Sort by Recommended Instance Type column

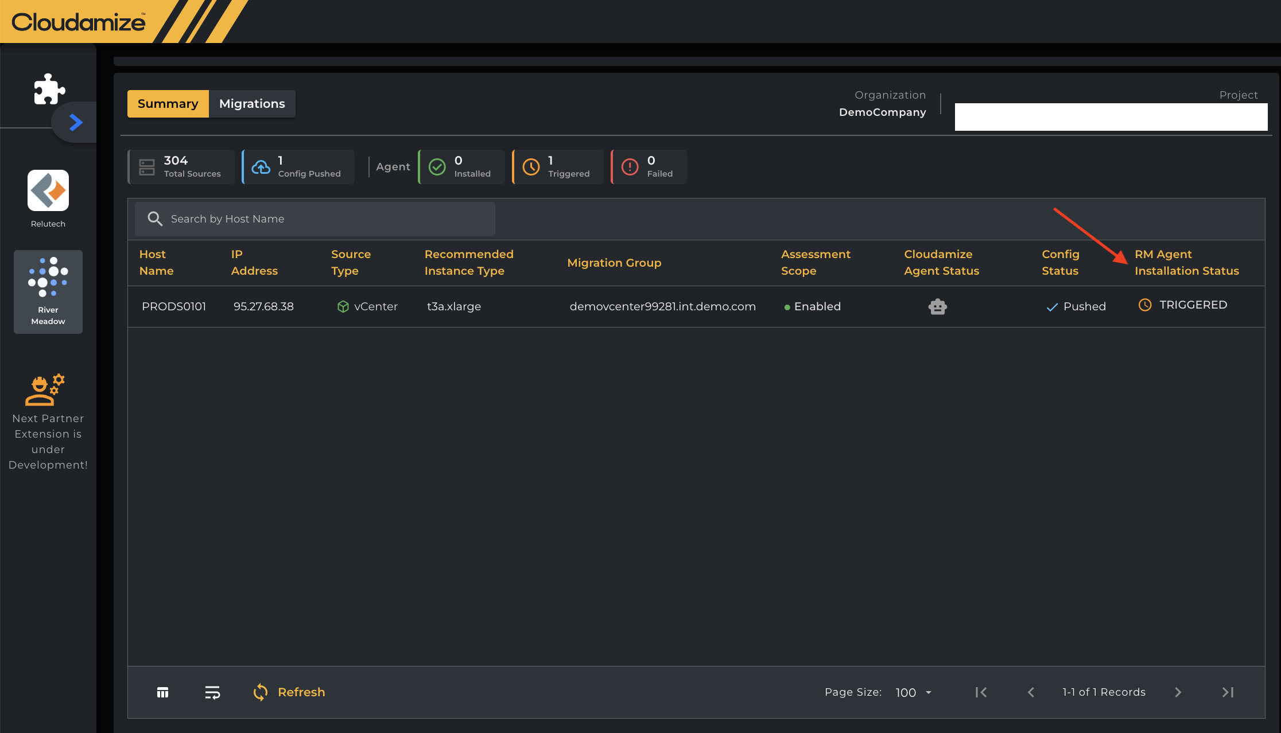(469, 263)
